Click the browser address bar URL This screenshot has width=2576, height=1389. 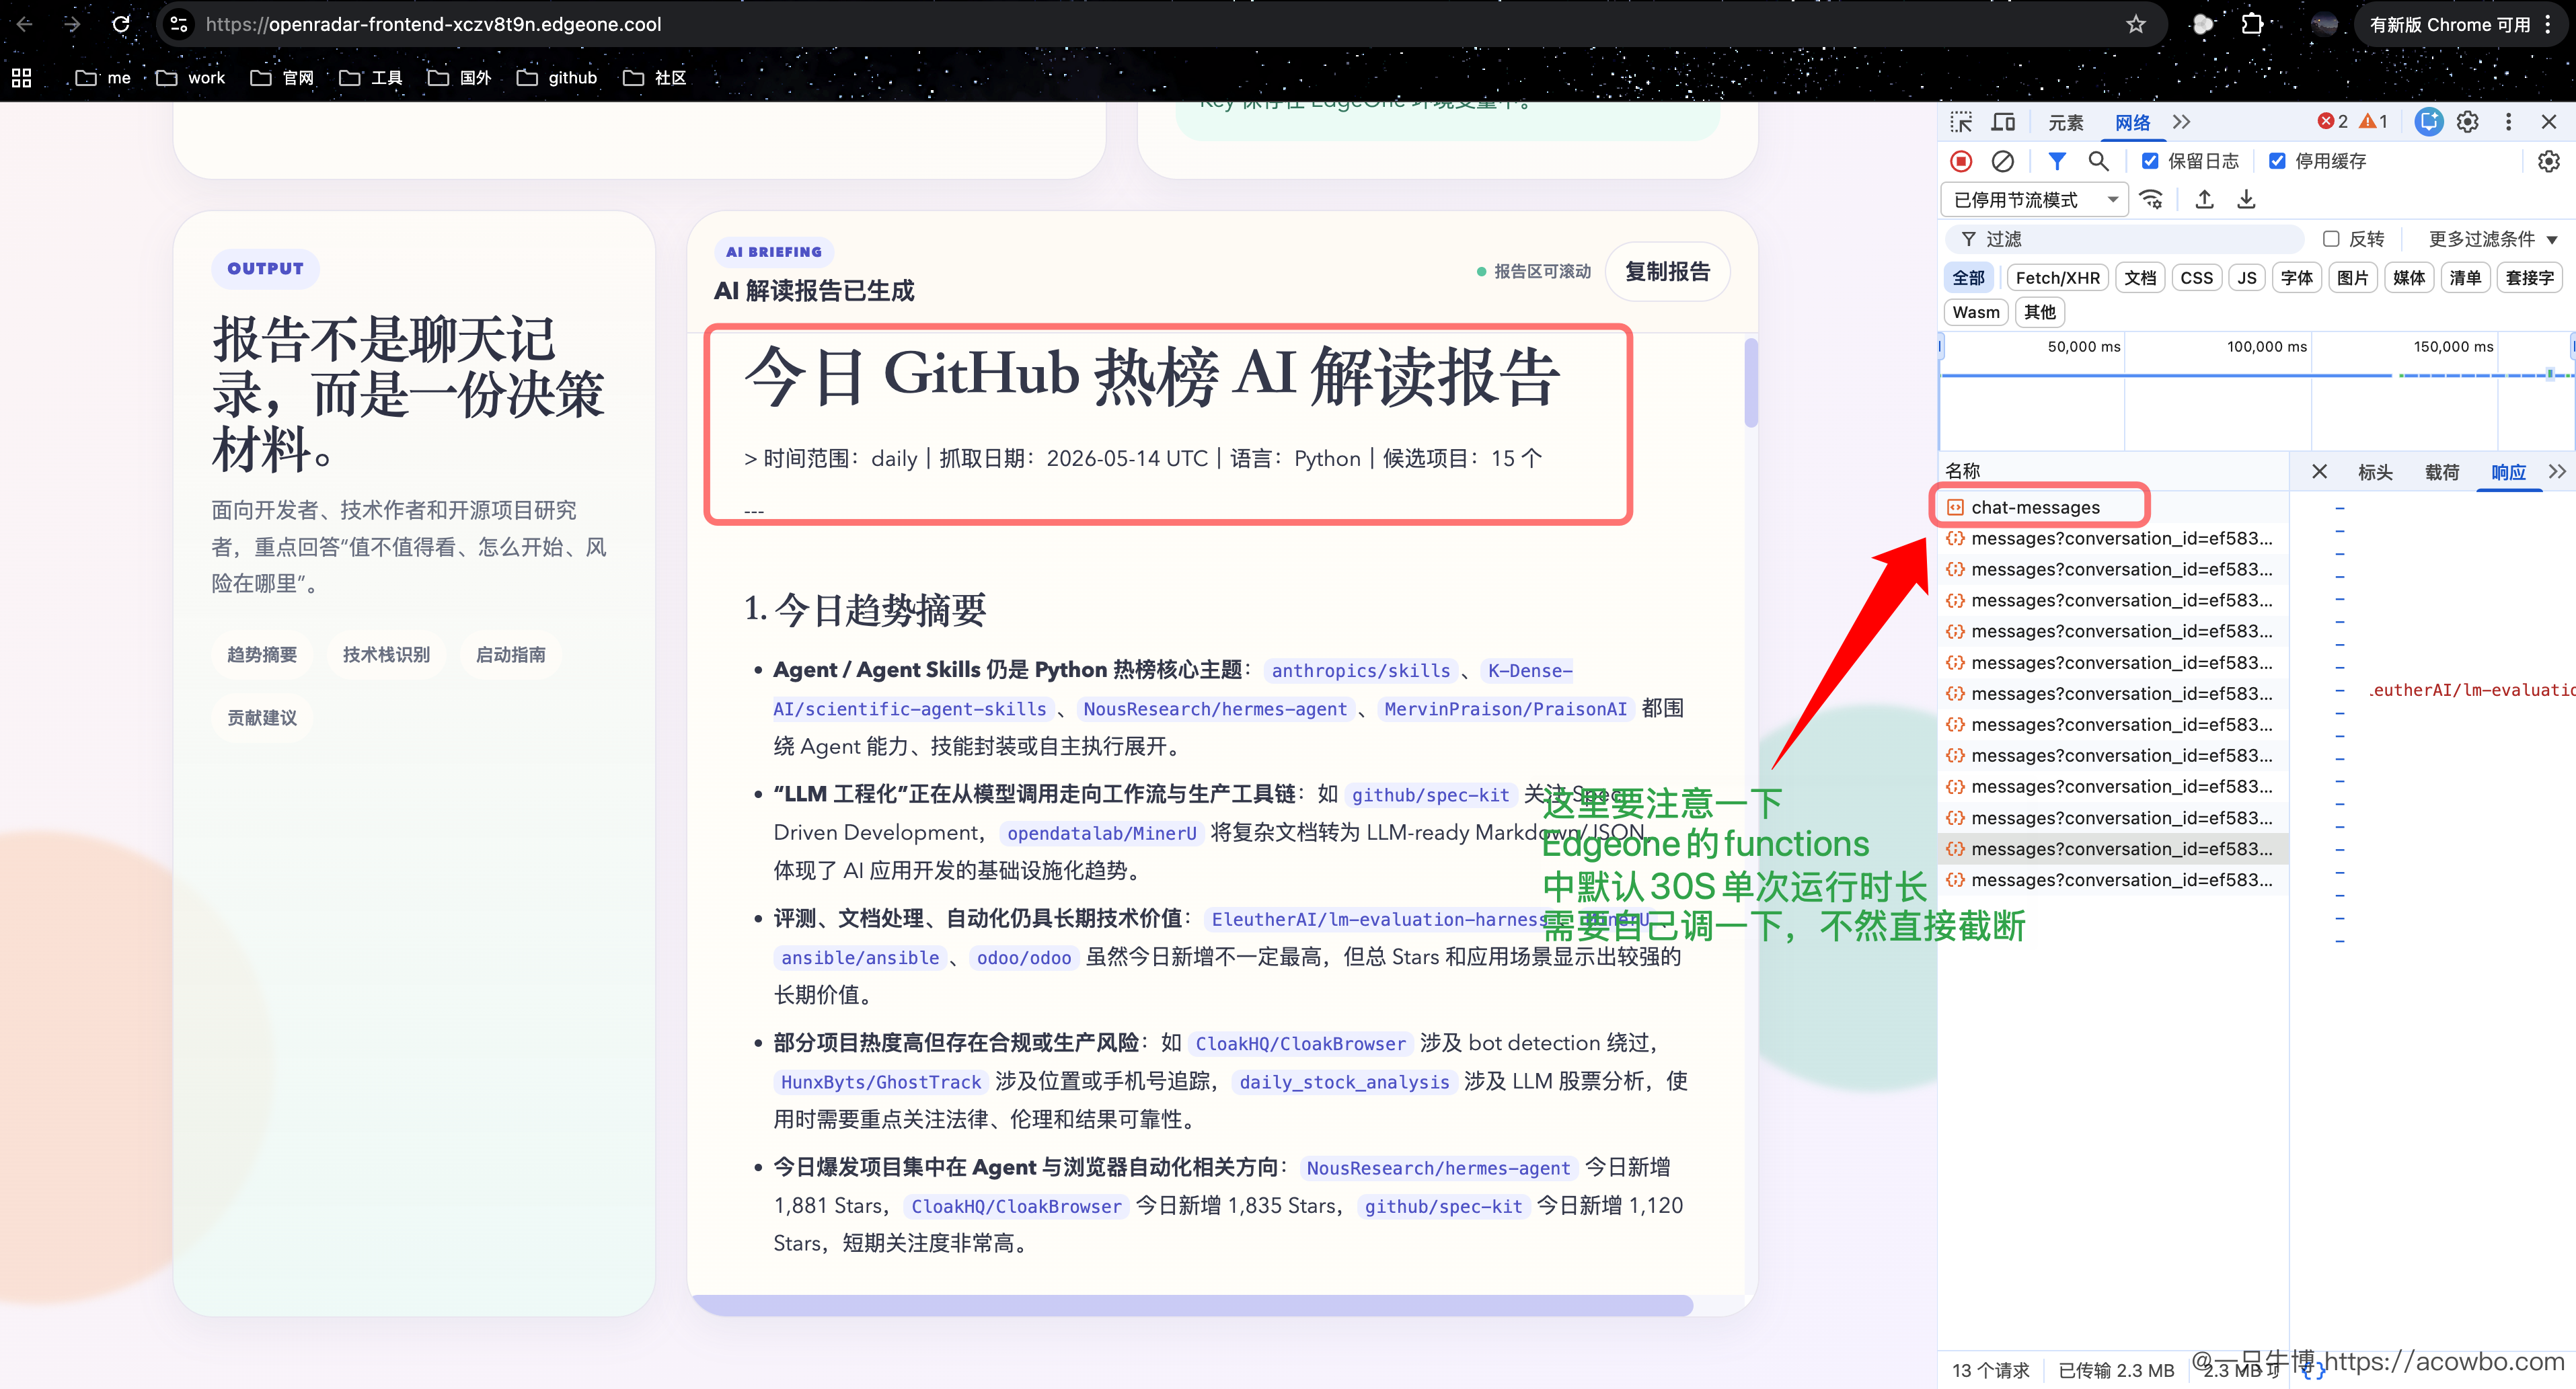point(433,24)
